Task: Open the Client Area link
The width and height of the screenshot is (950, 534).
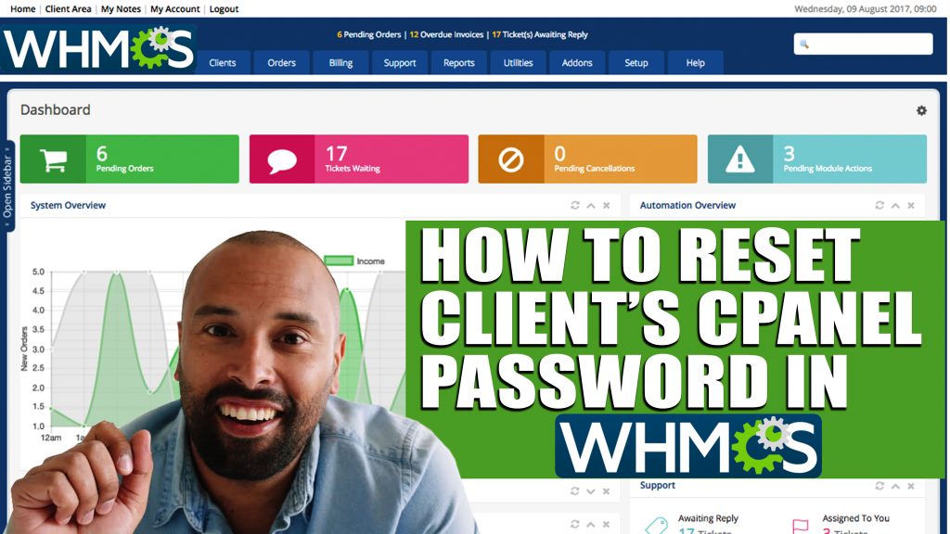Action: click(67, 8)
